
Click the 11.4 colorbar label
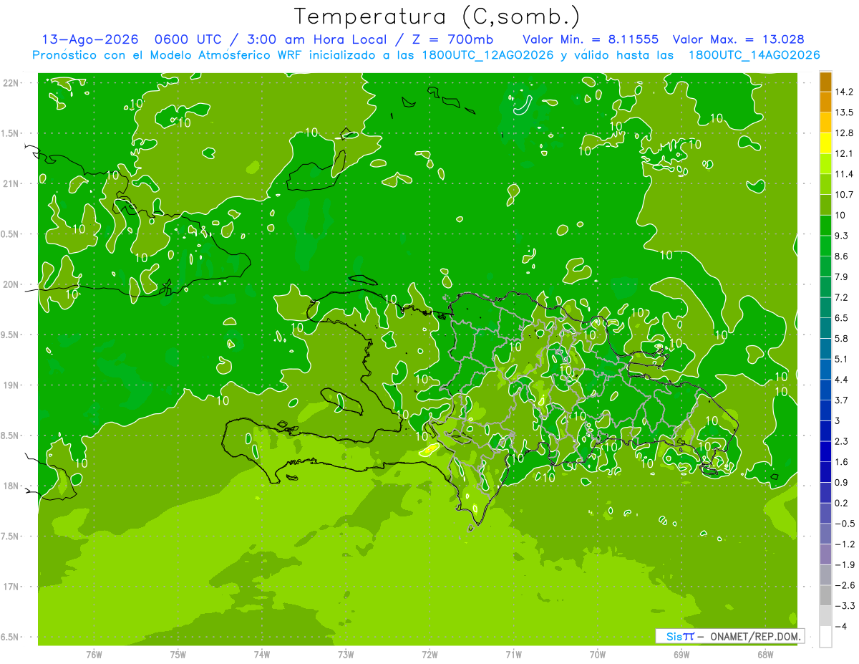click(x=844, y=174)
